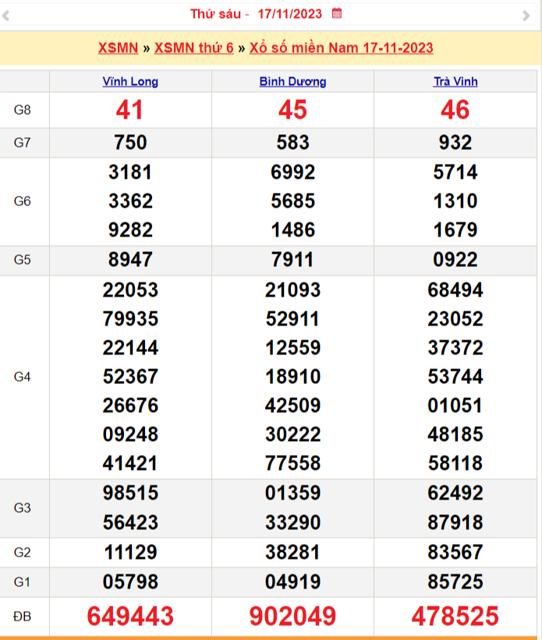The image size is (542, 640).
Task: Select Trà Vinh G7 number 932
Action: click(x=455, y=142)
